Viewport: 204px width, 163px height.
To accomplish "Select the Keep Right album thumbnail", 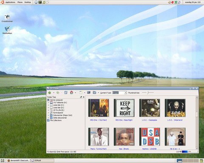I will click(124, 108).
